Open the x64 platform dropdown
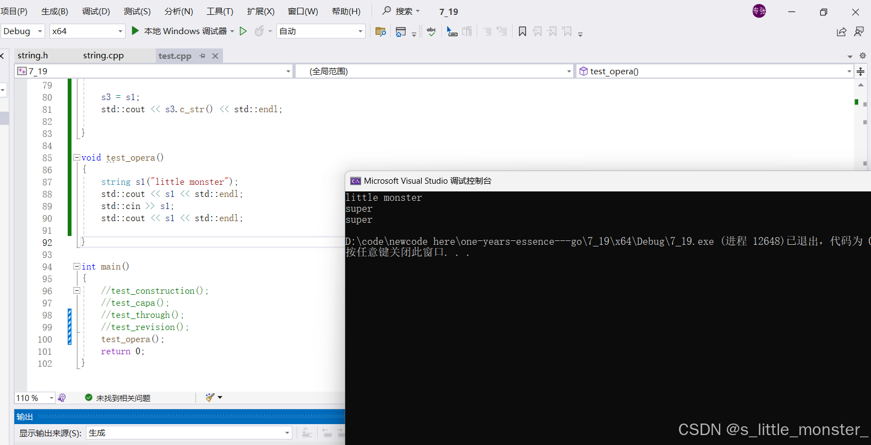The width and height of the screenshot is (871, 445). 87,31
